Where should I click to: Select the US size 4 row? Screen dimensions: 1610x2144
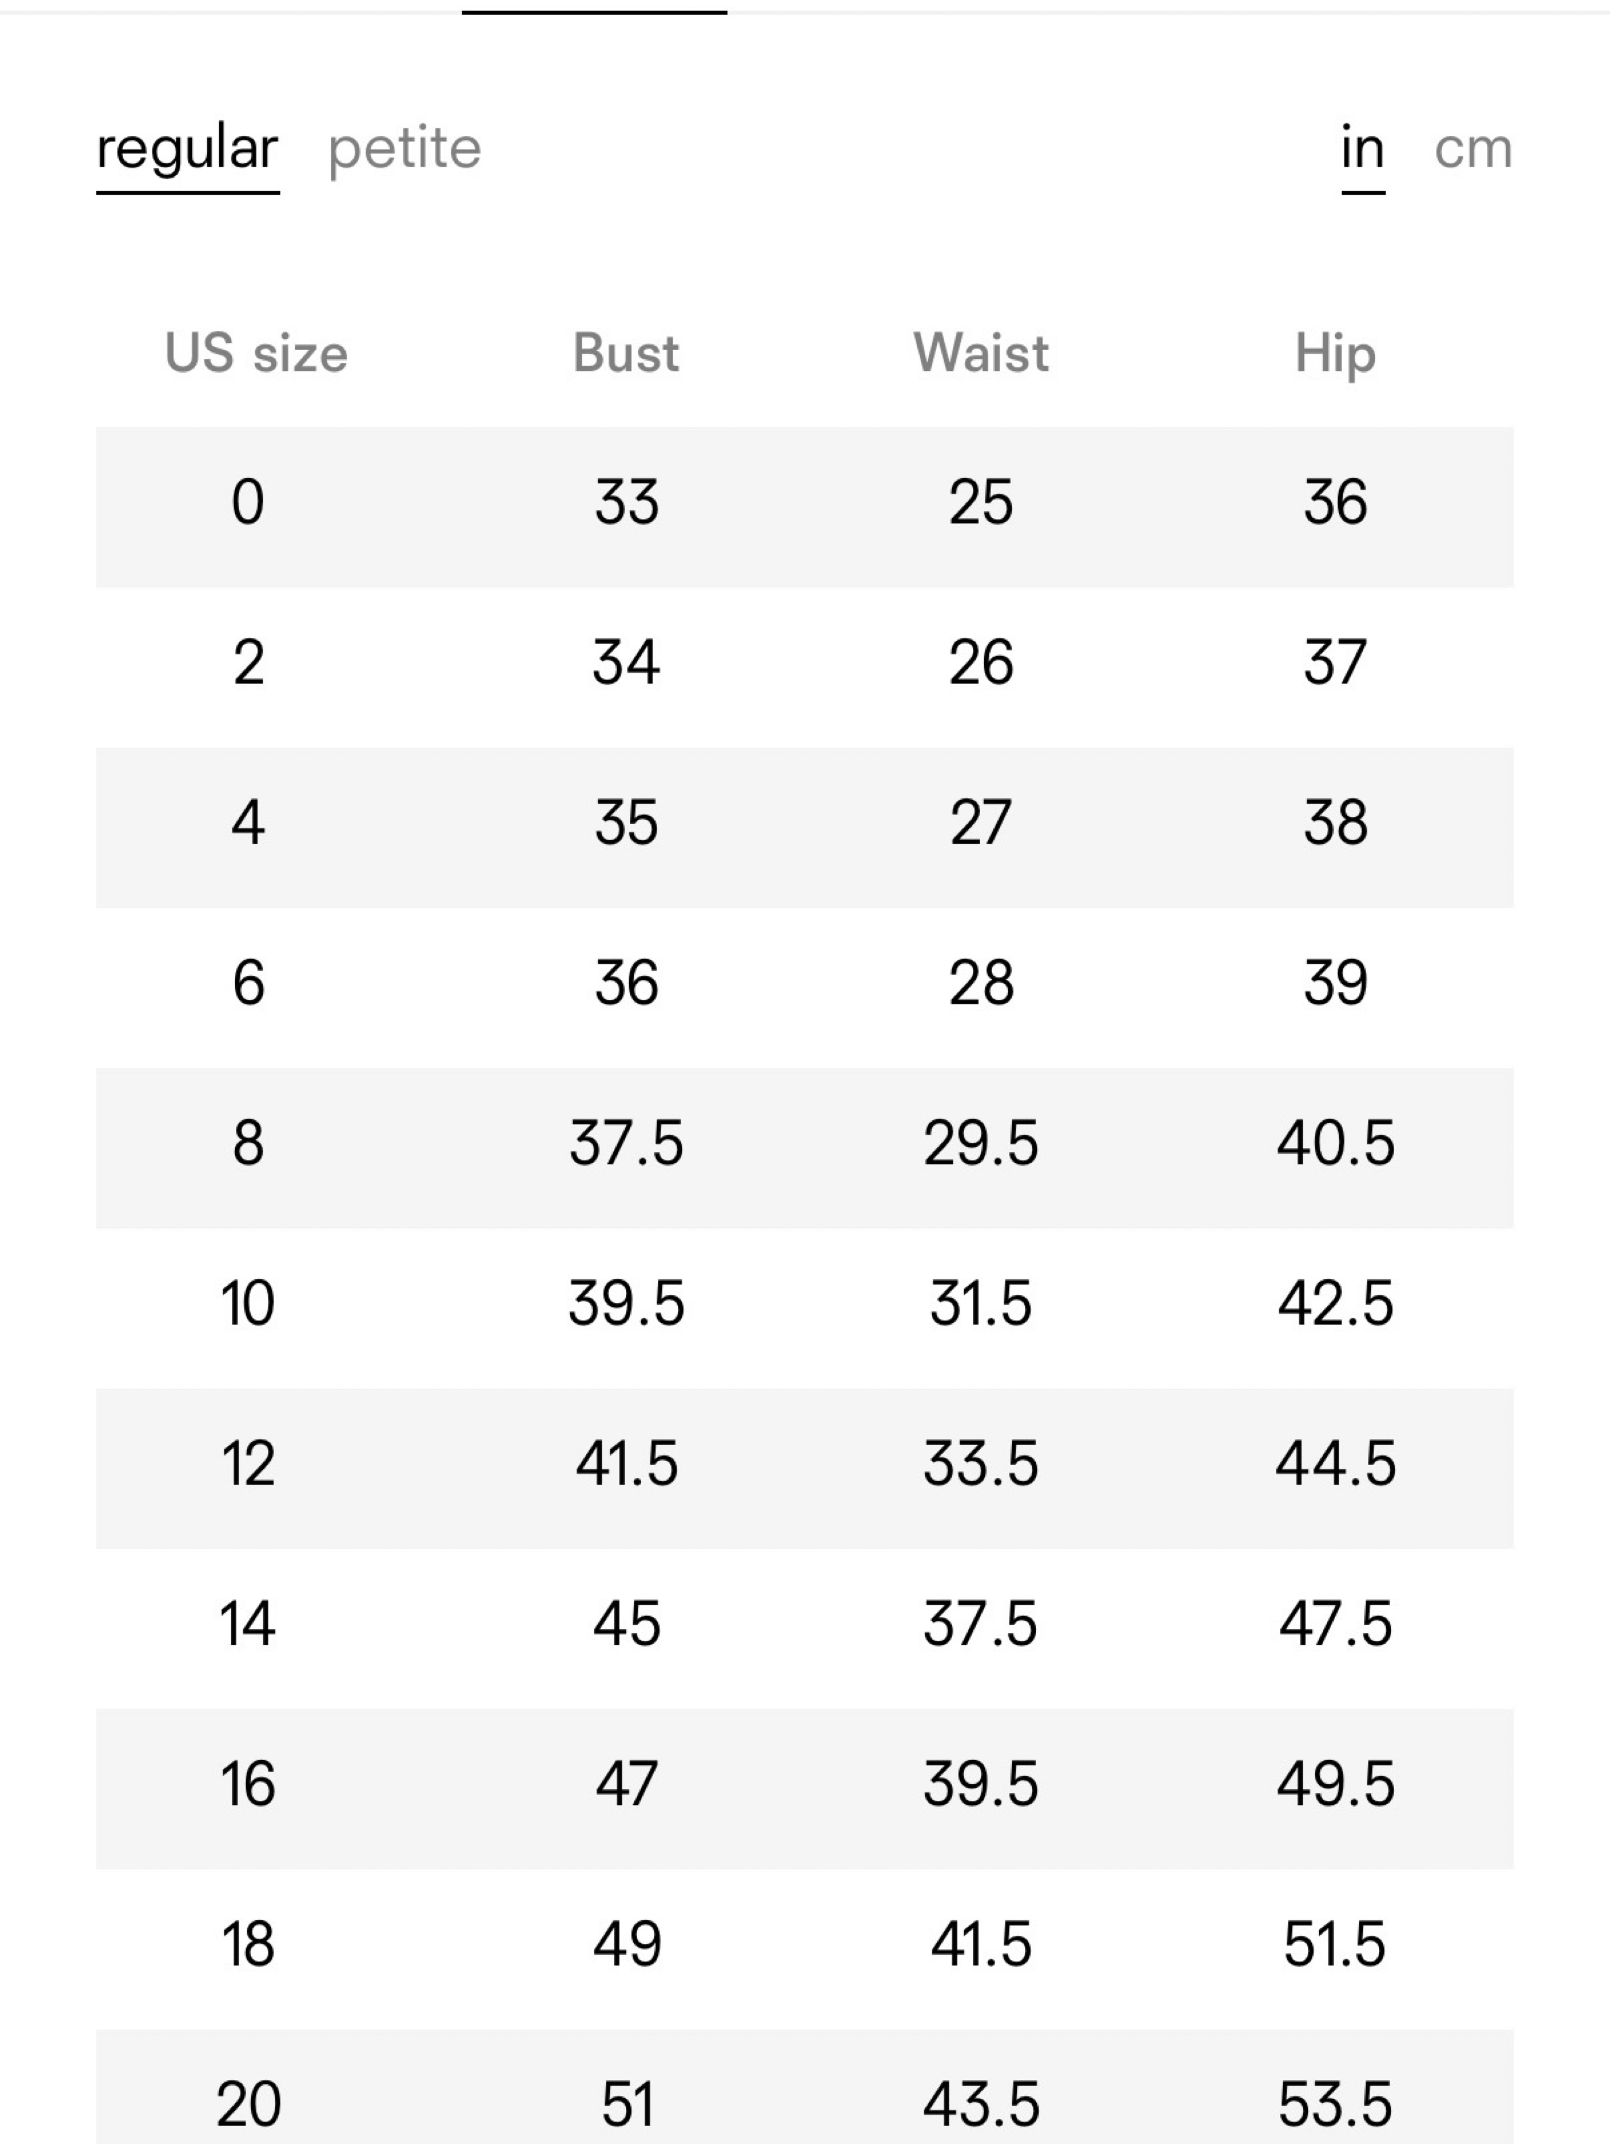click(804, 828)
